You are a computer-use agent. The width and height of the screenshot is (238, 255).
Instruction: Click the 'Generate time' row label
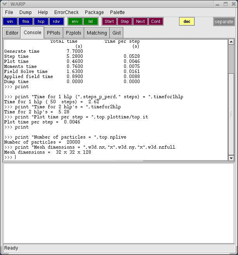22,51
